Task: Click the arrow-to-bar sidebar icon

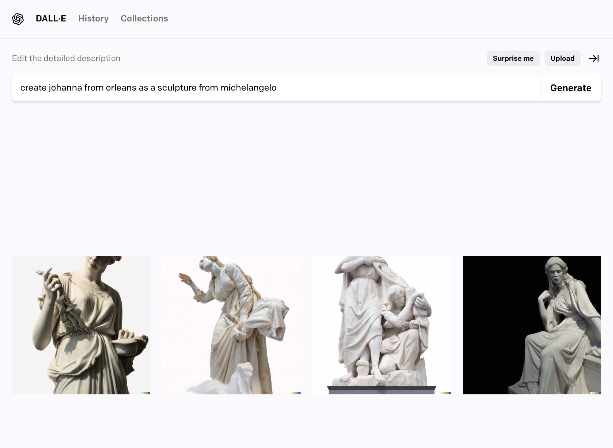Action: click(594, 58)
